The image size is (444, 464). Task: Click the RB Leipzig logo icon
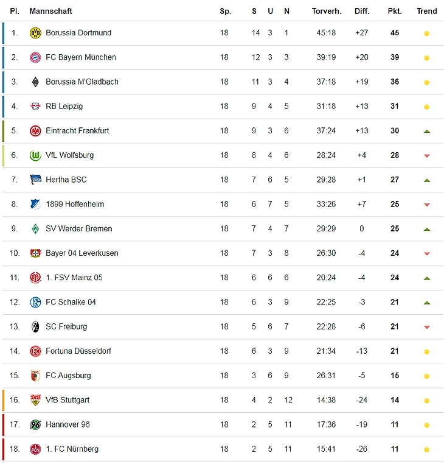pos(35,107)
